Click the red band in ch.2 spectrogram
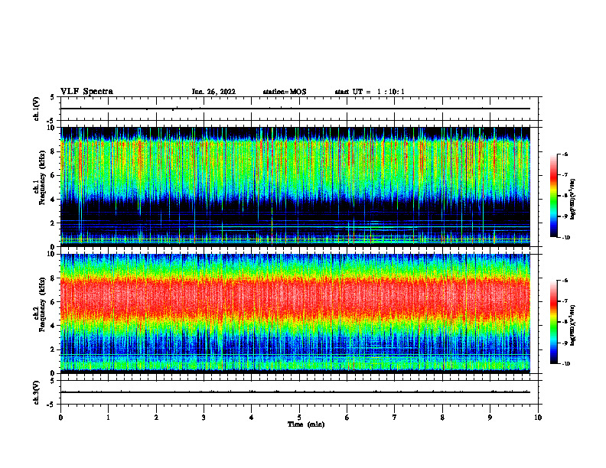The width and height of the screenshot is (606, 468). (x=295, y=297)
